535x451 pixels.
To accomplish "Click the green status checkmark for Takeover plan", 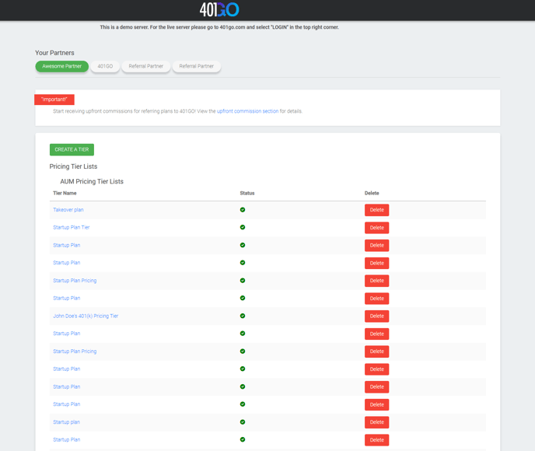I will tap(243, 210).
